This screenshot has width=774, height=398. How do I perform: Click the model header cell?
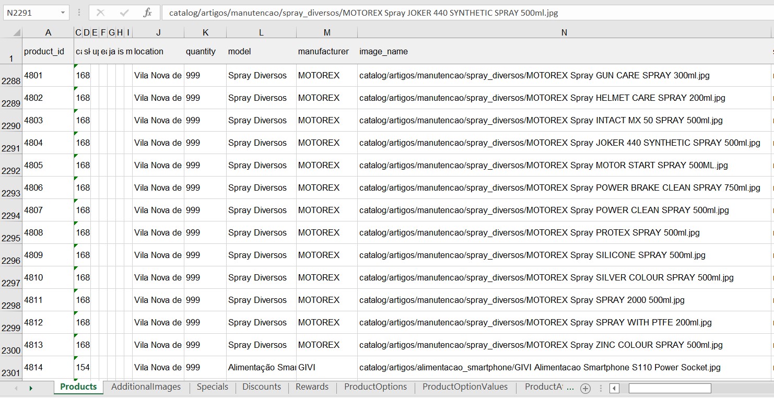click(261, 51)
